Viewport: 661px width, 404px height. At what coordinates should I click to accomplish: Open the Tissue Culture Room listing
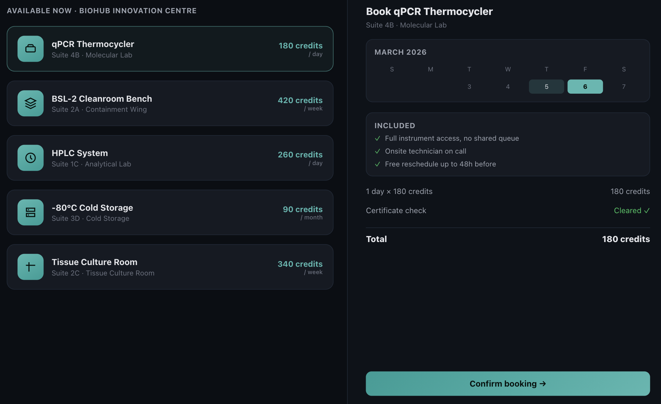[170, 267]
